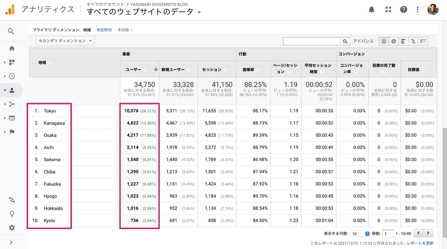The height and width of the screenshot is (249, 447).
Task: Switch to pivot table view
Action: 423,41
